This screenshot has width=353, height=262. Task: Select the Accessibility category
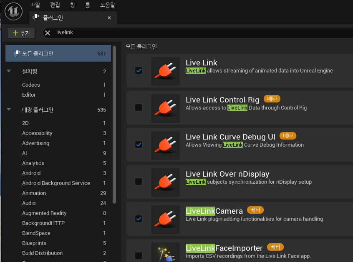58,133
